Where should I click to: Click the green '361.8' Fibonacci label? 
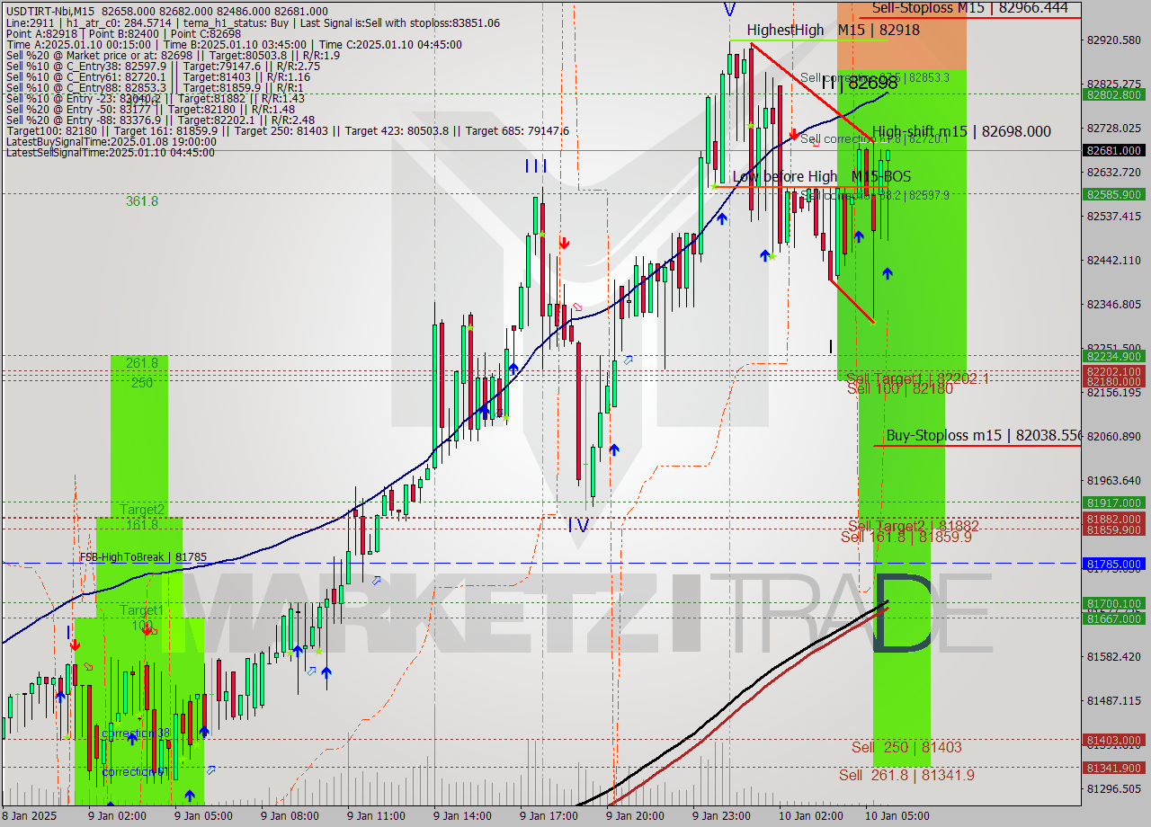[x=142, y=201]
